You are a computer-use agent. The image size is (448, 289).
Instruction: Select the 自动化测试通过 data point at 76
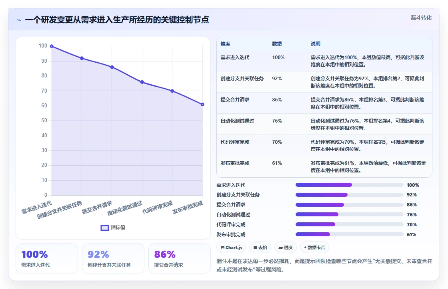[x=142, y=82]
